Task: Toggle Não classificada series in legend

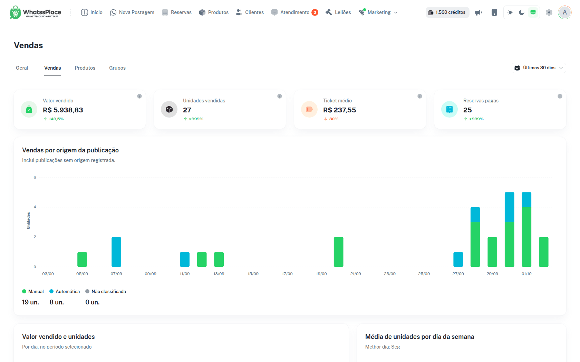Action: [x=106, y=291]
